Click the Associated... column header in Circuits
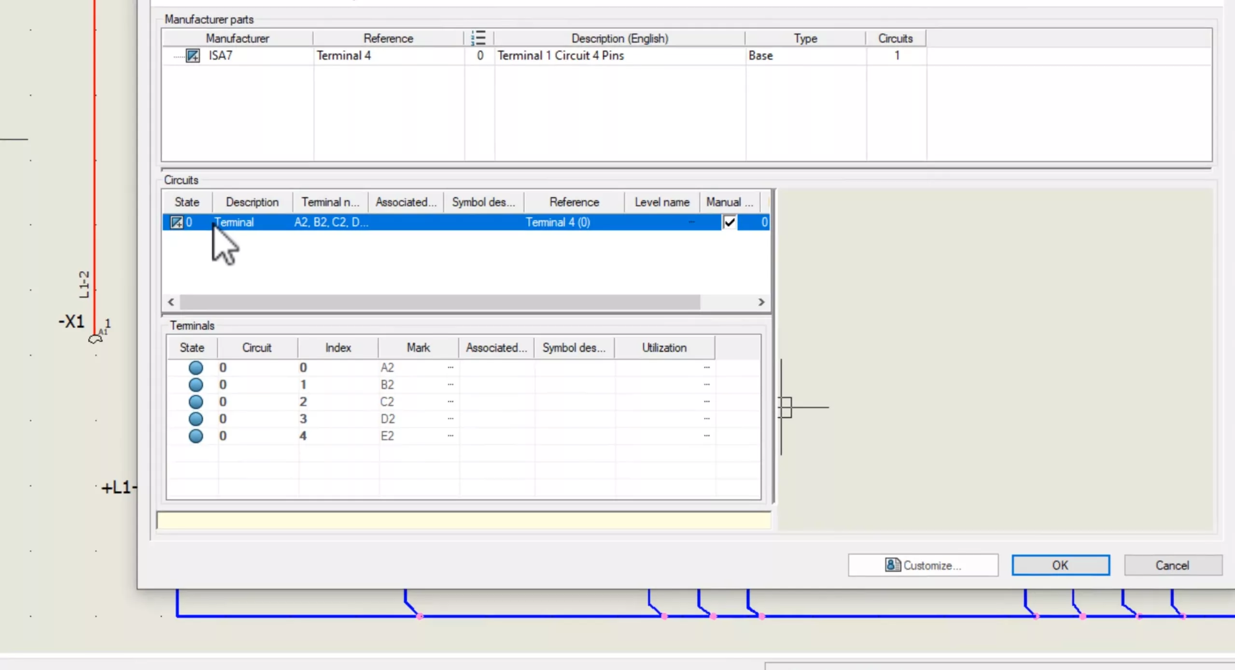This screenshot has height=670, width=1235. 406,202
